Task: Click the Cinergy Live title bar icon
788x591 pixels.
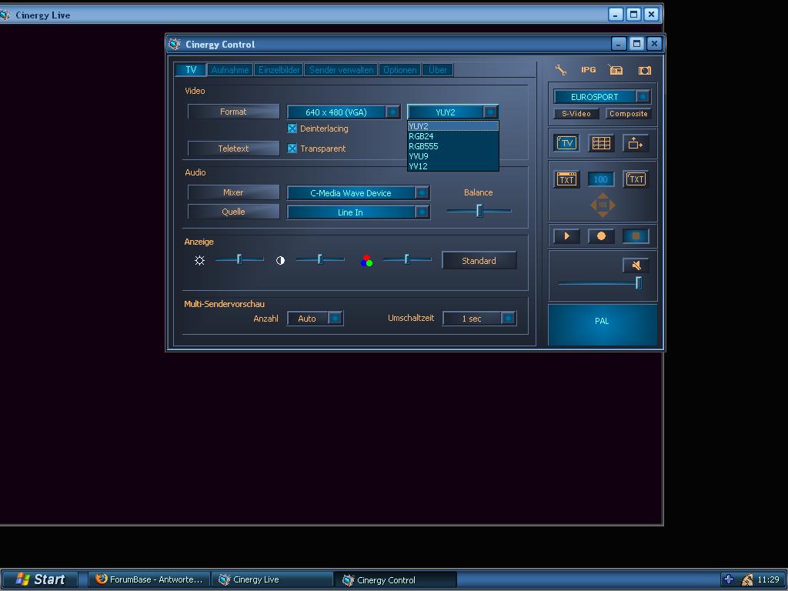Action: point(5,15)
